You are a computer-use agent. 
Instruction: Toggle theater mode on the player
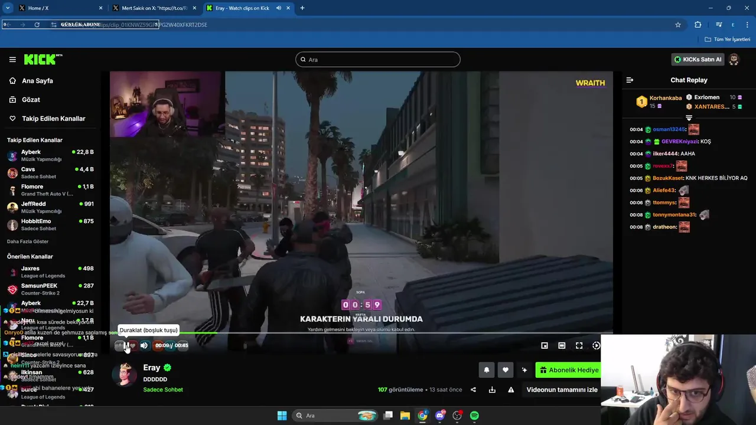(562, 345)
